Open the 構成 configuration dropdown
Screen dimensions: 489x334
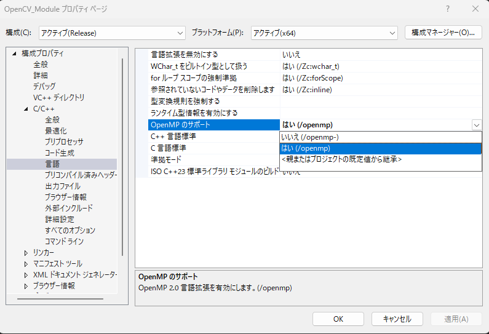pos(111,33)
